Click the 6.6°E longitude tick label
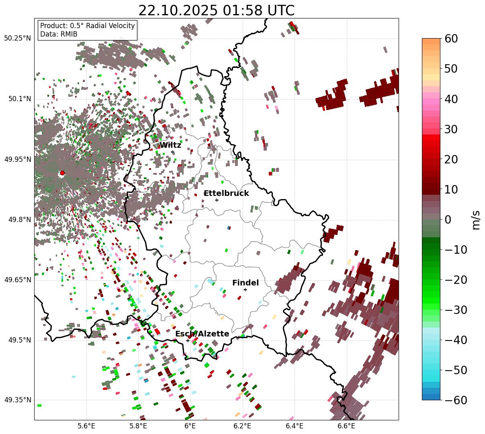This screenshot has height=434, width=485. click(x=346, y=426)
